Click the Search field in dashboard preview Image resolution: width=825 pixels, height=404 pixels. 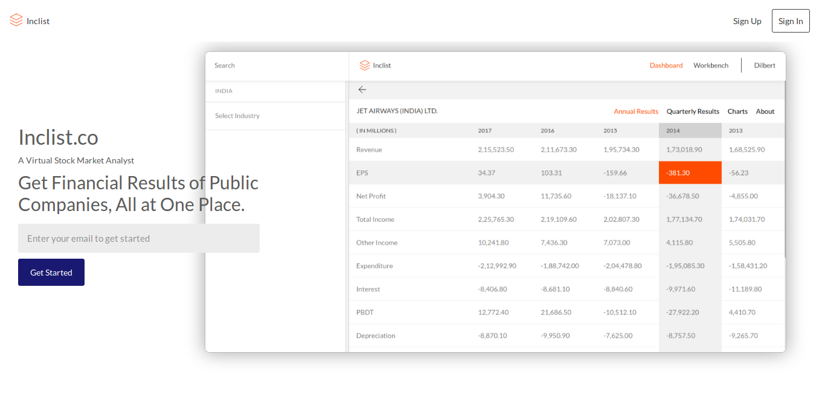click(x=277, y=66)
